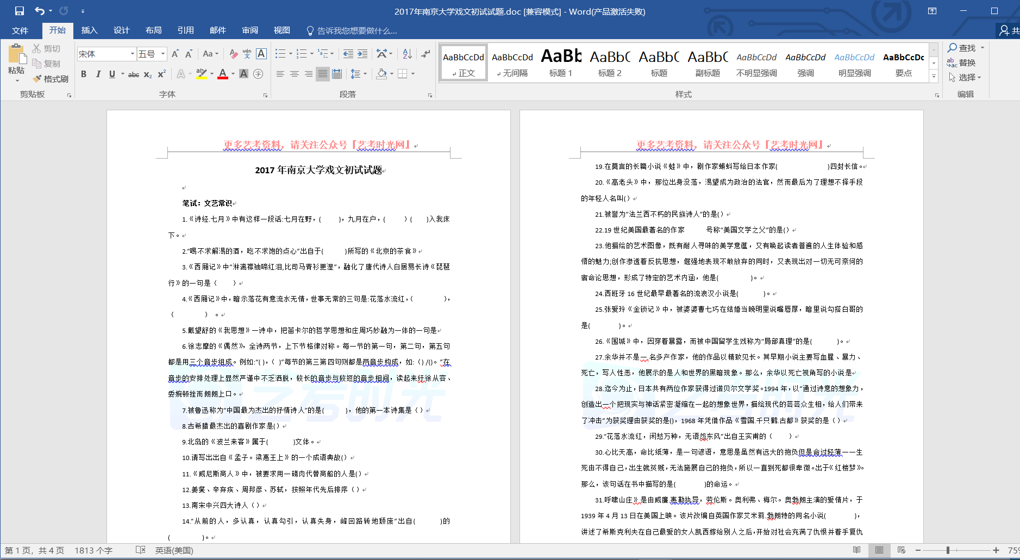Open the font name dropdown 宋体

(x=132, y=54)
